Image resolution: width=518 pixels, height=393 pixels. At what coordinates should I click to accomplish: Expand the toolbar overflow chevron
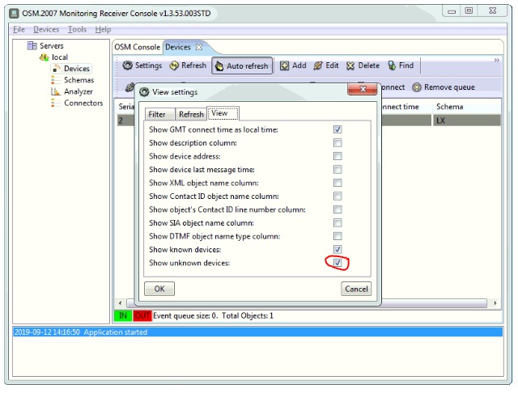(x=497, y=60)
